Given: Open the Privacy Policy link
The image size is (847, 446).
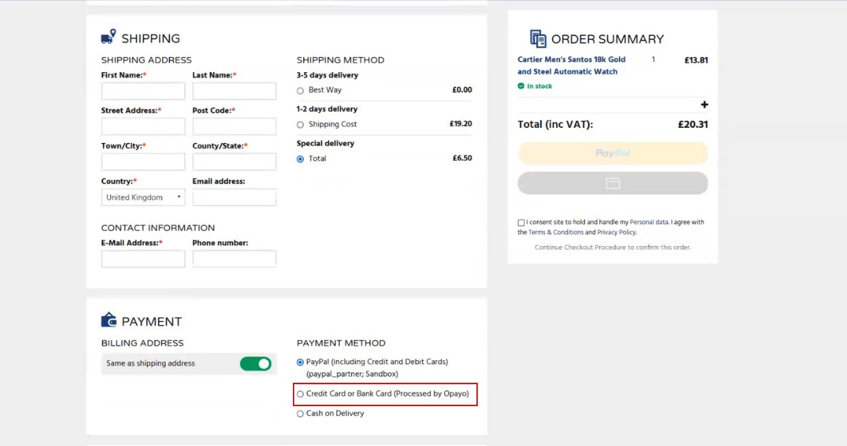Looking at the screenshot, I should pos(617,232).
